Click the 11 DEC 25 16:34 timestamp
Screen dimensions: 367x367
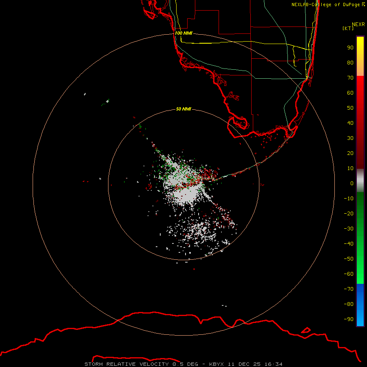(x=255, y=364)
